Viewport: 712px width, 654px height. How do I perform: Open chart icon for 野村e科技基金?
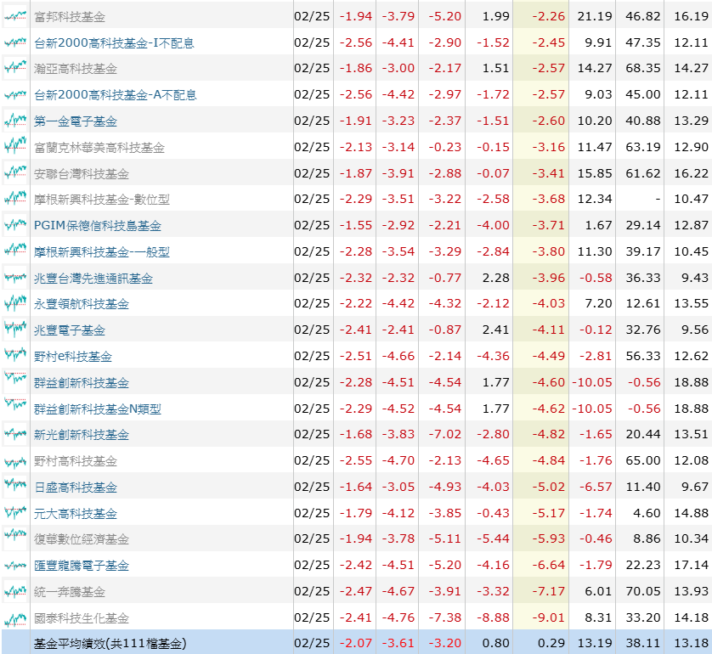(15, 356)
